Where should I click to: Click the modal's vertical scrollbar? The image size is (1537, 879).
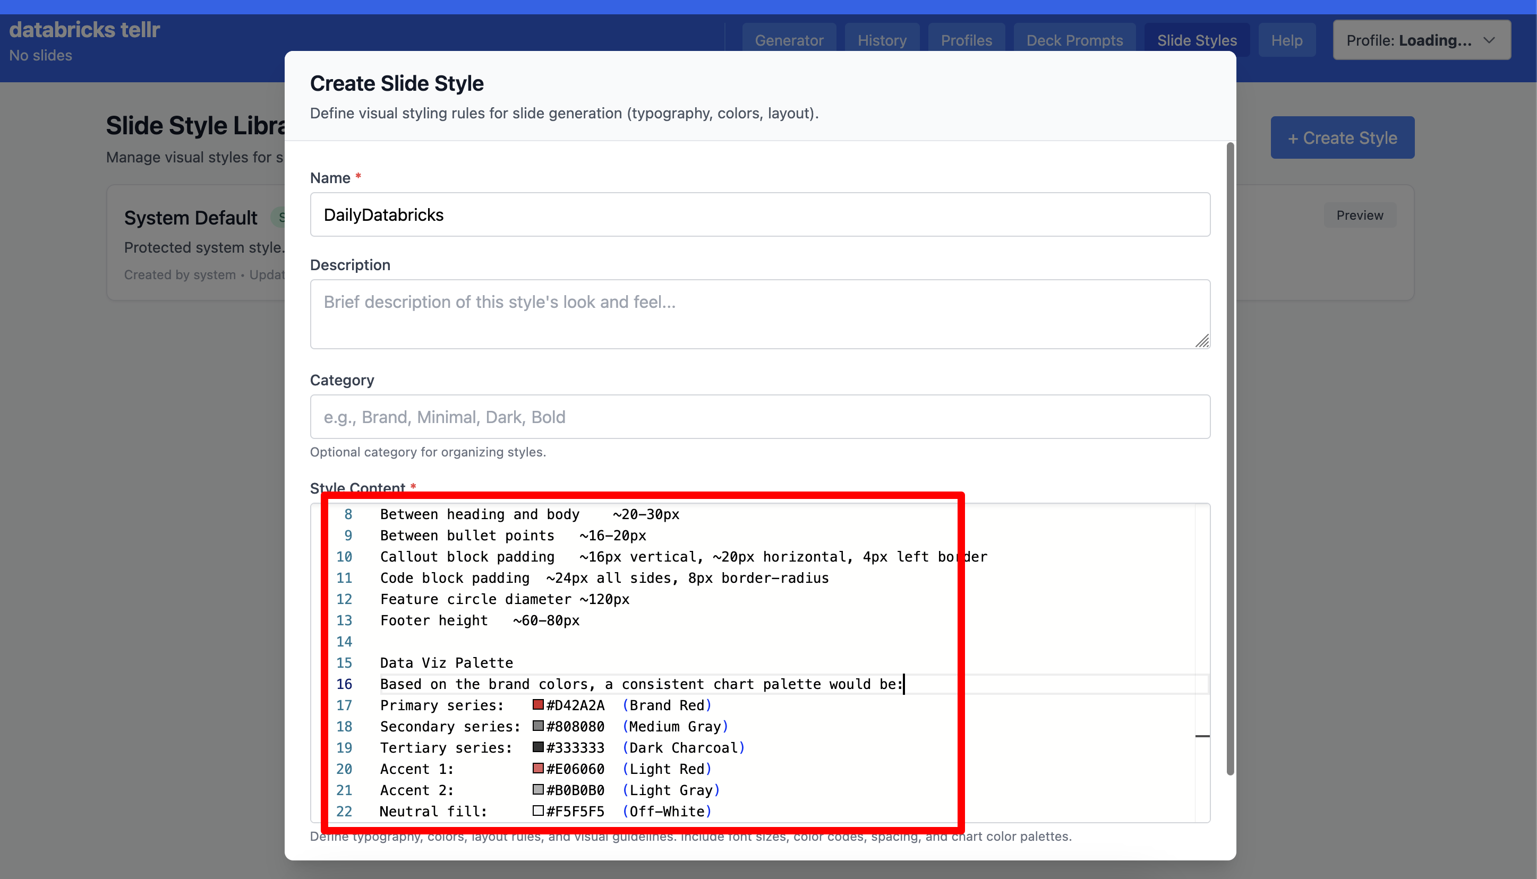pos(1229,459)
